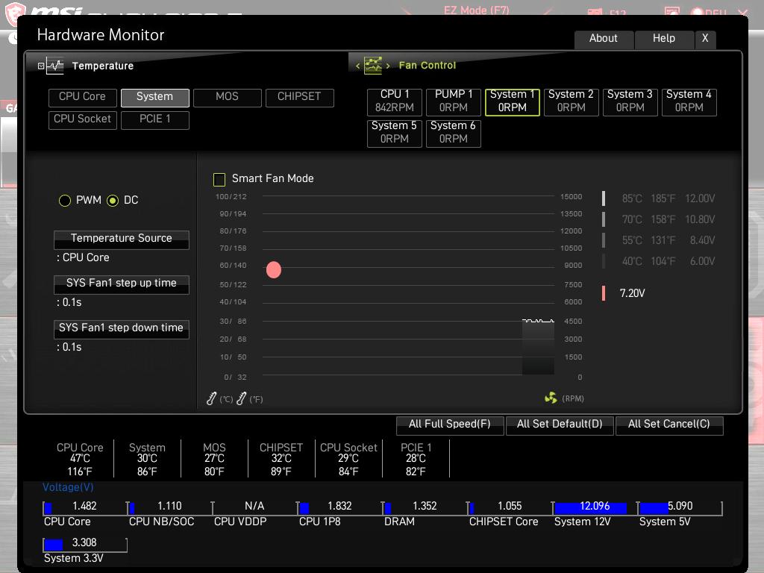
Task: Click the Fan Control chart icon
Action: click(x=373, y=66)
